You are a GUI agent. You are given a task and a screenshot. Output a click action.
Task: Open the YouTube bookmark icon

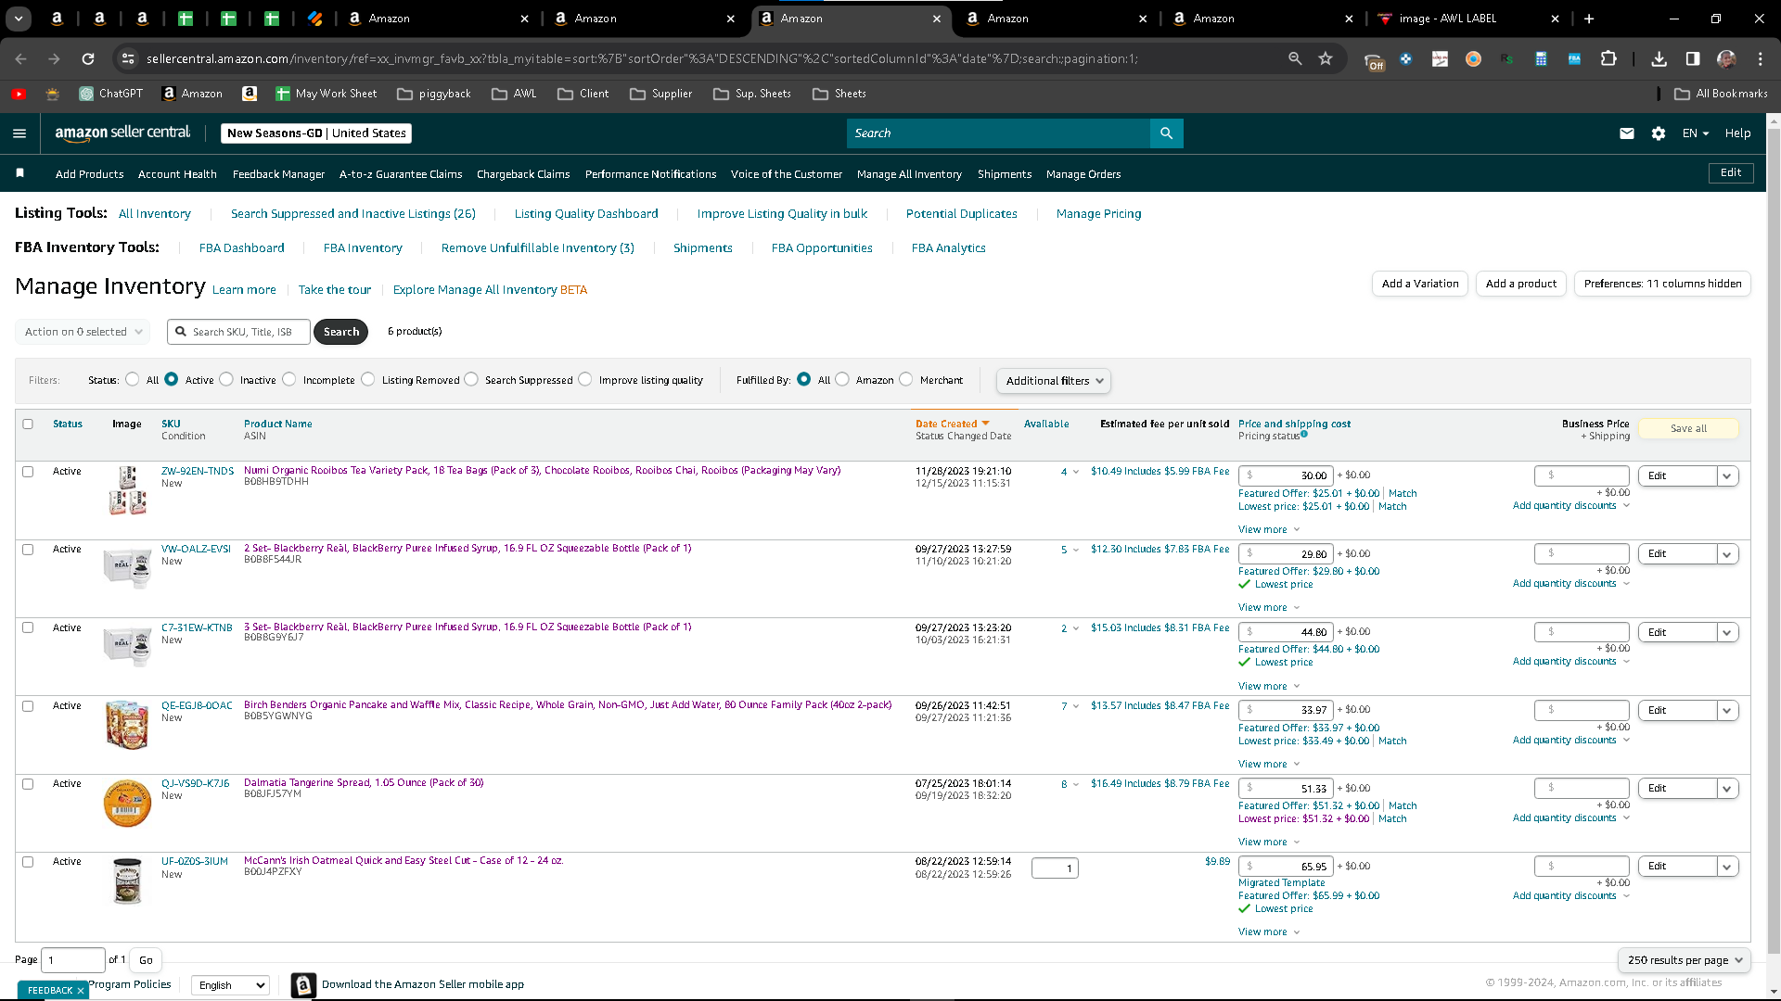[19, 94]
